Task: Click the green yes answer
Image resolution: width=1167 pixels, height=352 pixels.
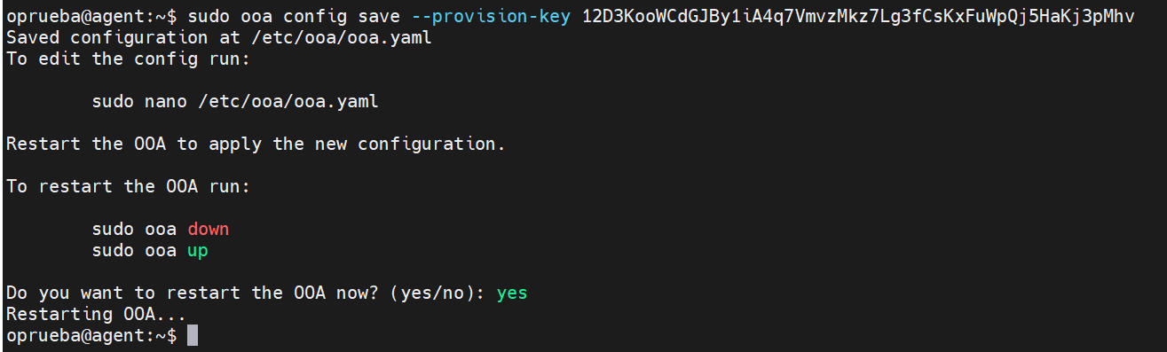Action: (x=512, y=293)
